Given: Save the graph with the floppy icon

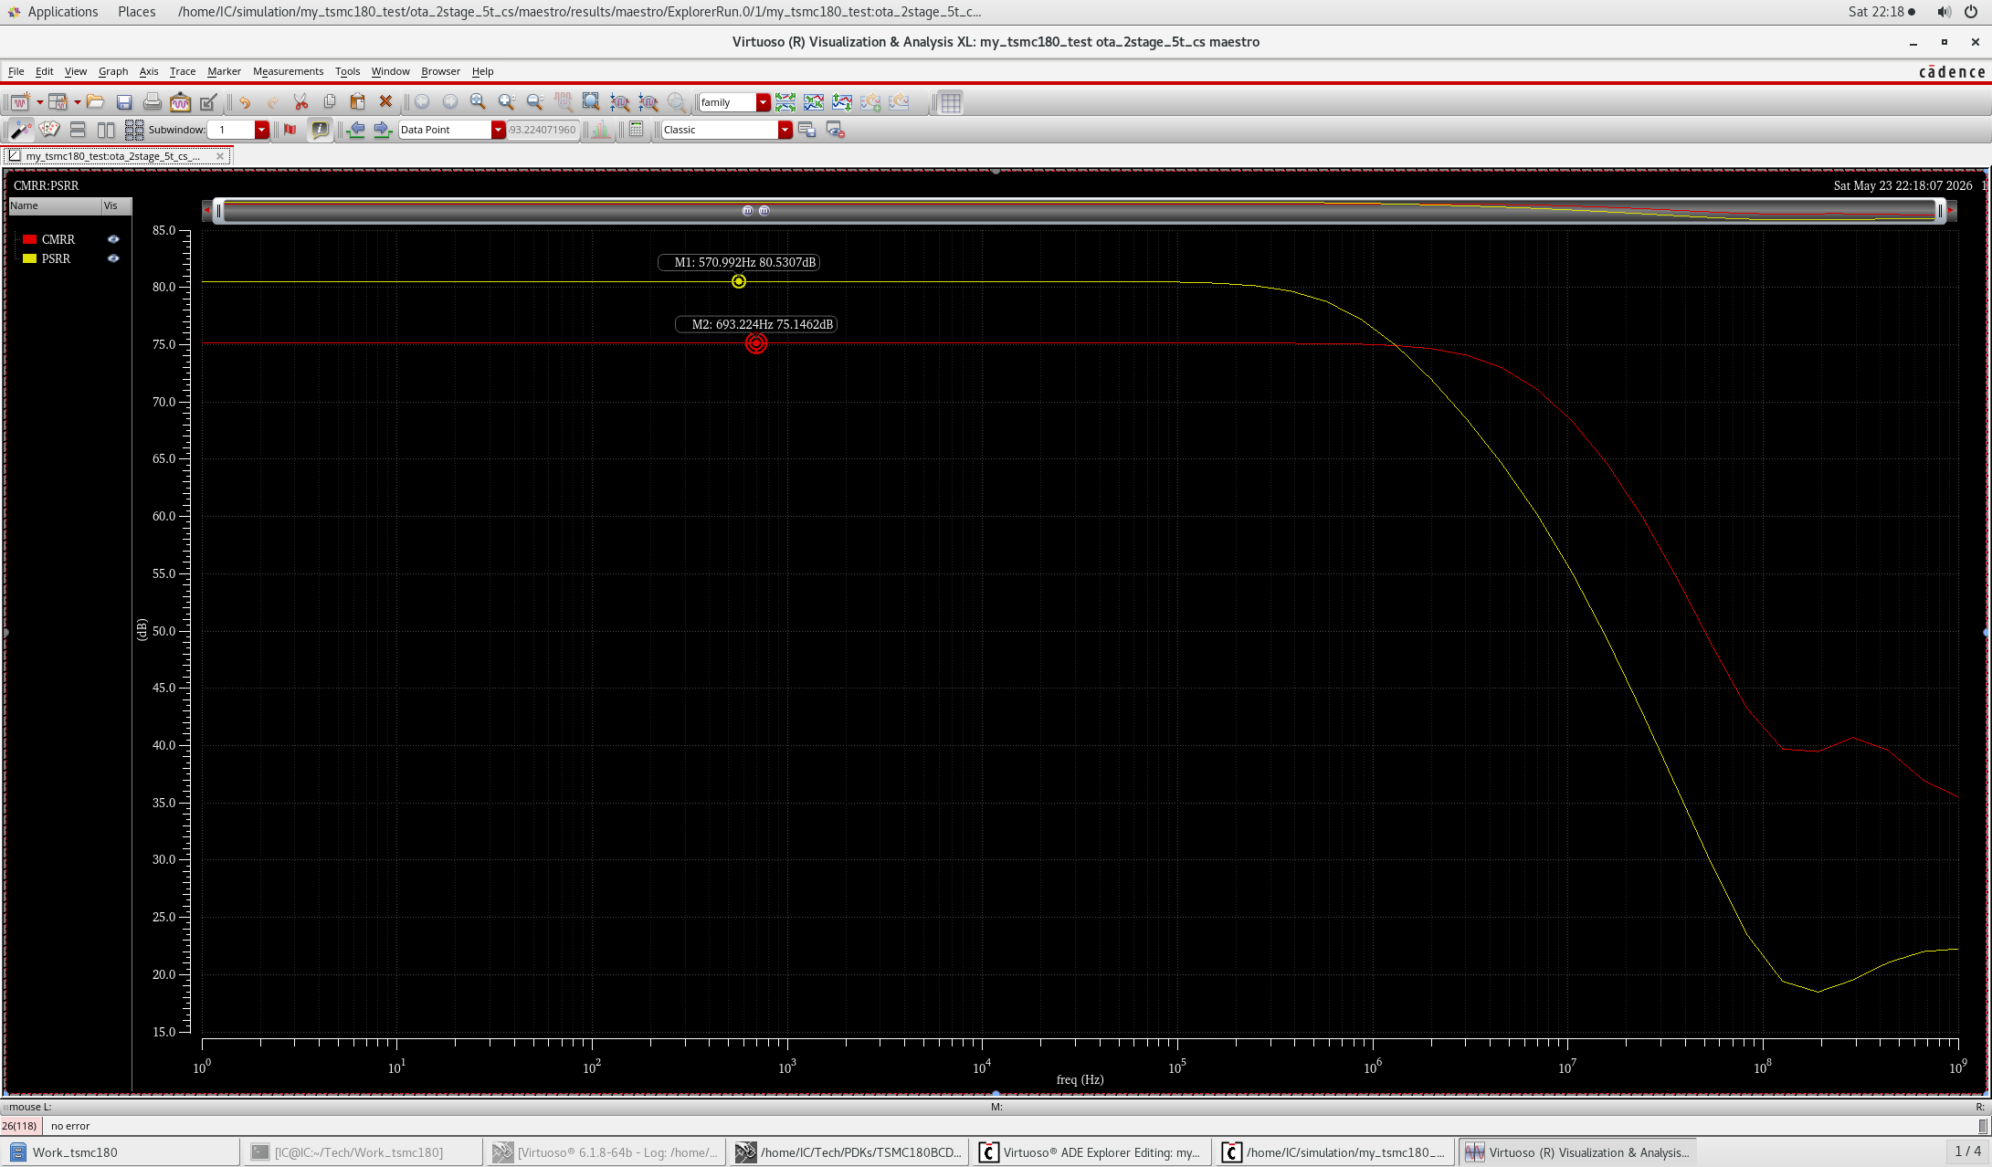Looking at the screenshot, I should [124, 102].
